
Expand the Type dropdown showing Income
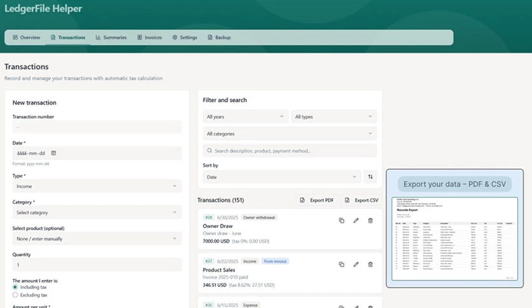coord(97,186)
